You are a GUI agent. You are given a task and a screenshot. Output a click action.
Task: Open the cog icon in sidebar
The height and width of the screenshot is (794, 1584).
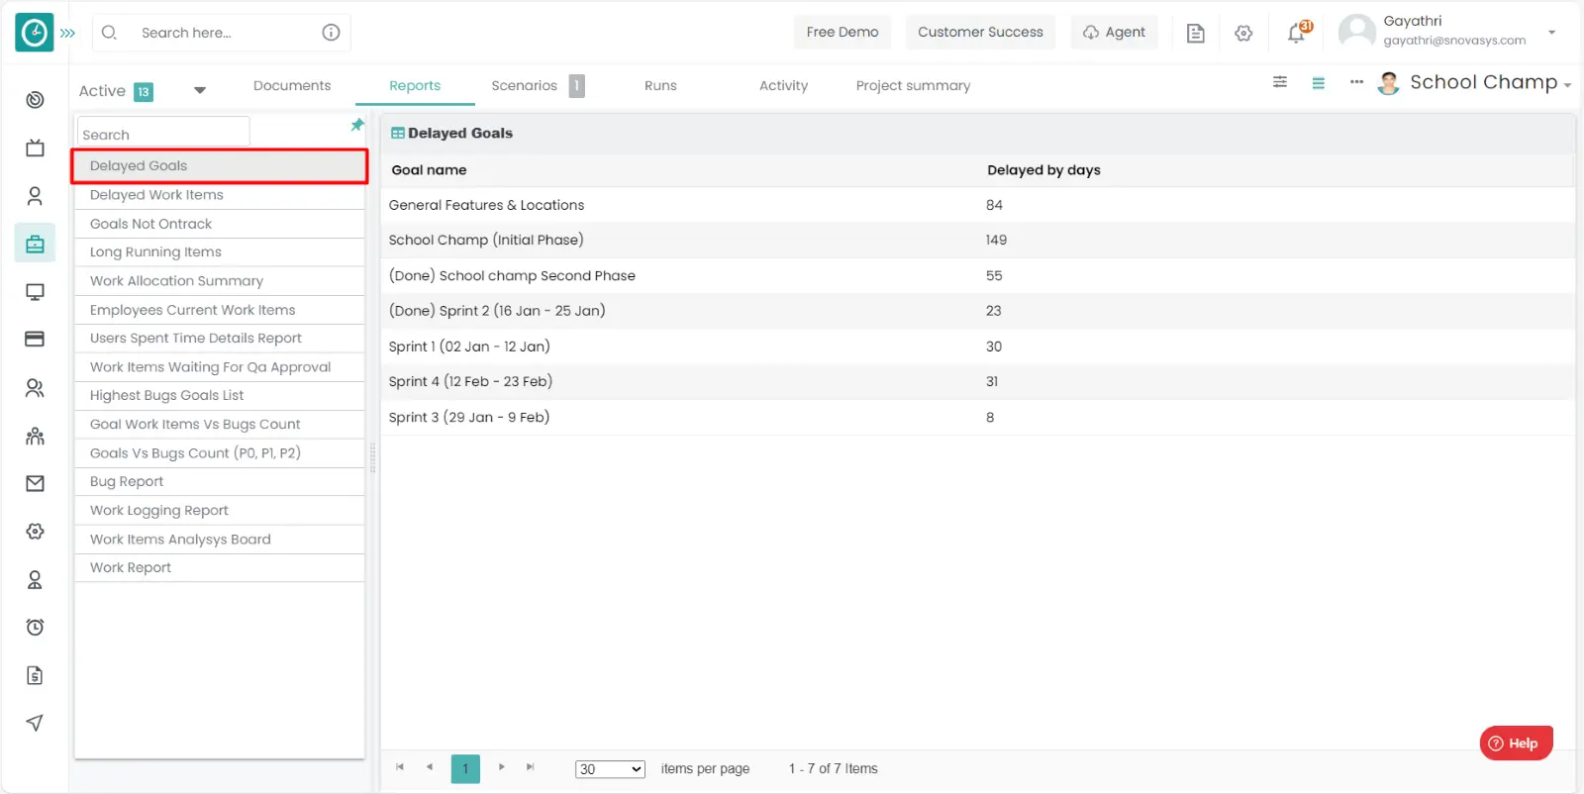point(35,532)
